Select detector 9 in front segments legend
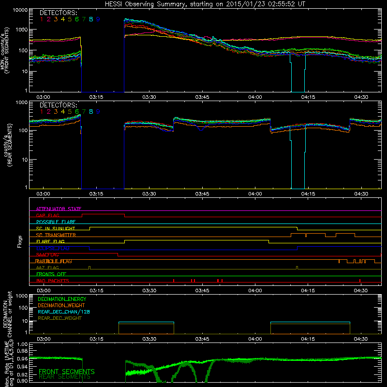Viewport: 387px width, 387px height. point(98,19)
